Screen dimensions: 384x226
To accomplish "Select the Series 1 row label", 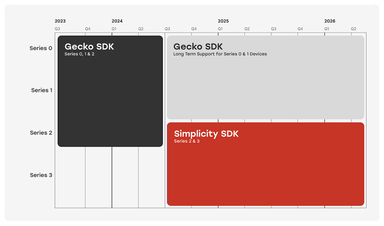I will coord(42,90).
